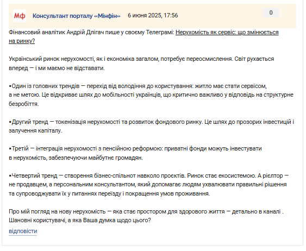Open the author profile 'Консультант порталу «Мінфін»'

point(76,16)
